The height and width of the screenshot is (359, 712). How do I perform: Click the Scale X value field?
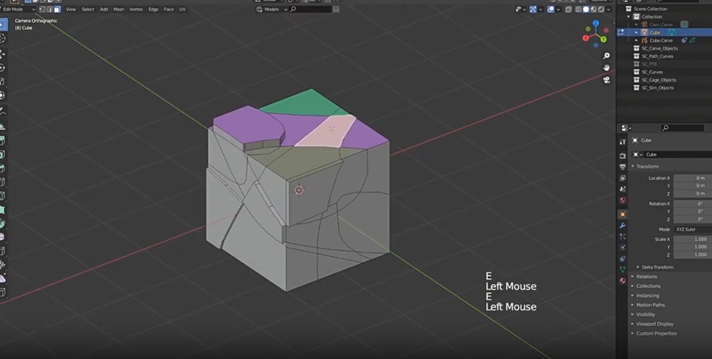tap(692, 239)
